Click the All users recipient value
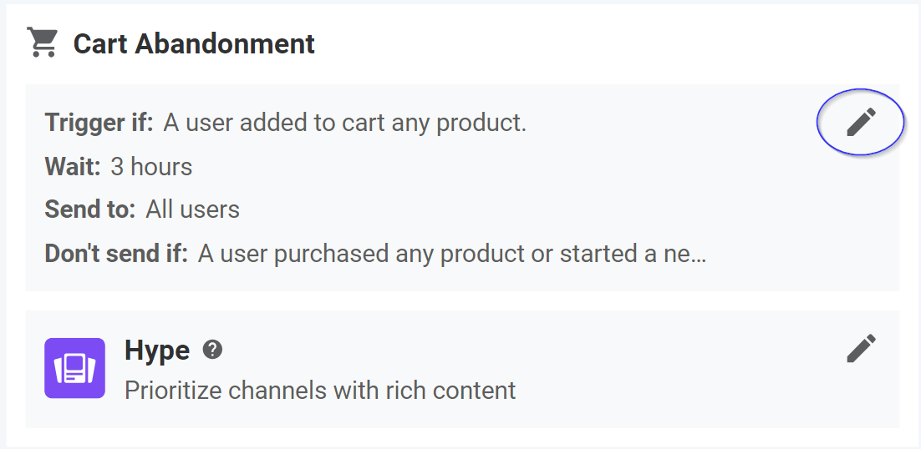 click(x=193, y=209)
